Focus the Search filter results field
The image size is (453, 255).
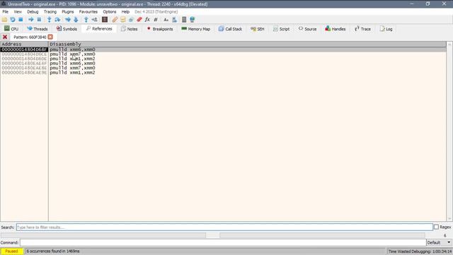[224, 227]
